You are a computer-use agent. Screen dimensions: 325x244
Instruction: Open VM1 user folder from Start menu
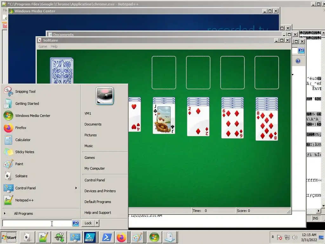(x=88, y=113)
